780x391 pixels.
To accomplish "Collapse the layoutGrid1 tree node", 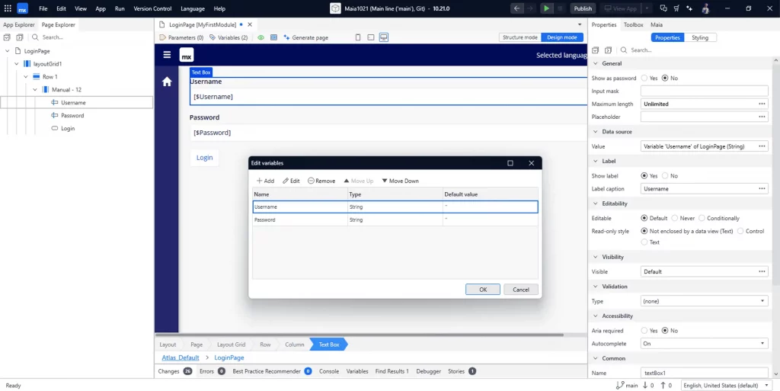I will (x=17, y=64).
